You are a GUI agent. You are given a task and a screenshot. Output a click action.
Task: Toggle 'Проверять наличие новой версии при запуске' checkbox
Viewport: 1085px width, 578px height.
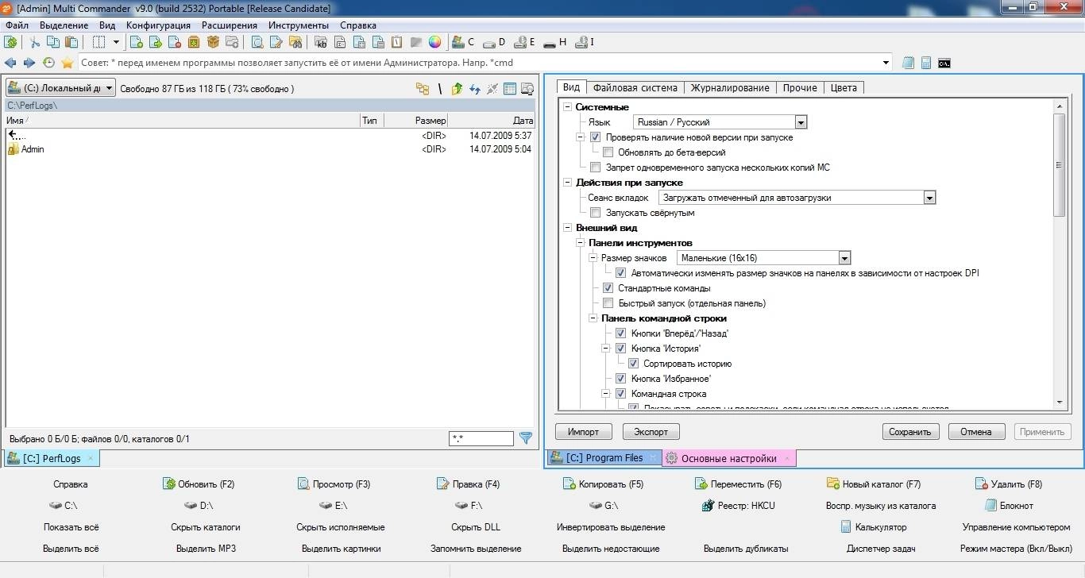click(x=595, y=137)
